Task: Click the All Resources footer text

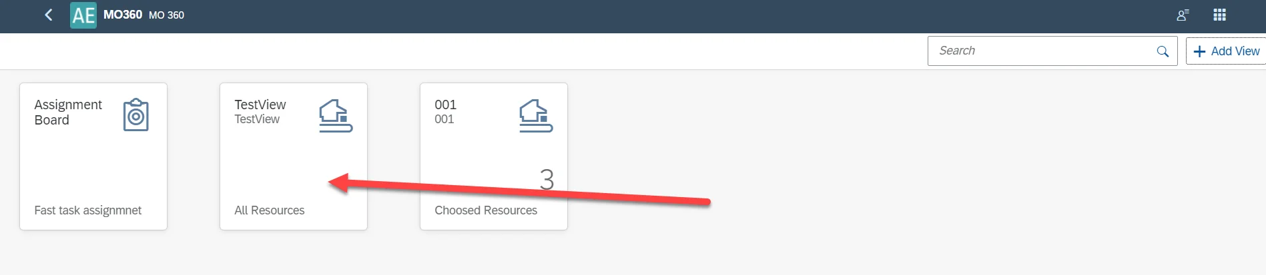Action: click(x=269, y=210)
